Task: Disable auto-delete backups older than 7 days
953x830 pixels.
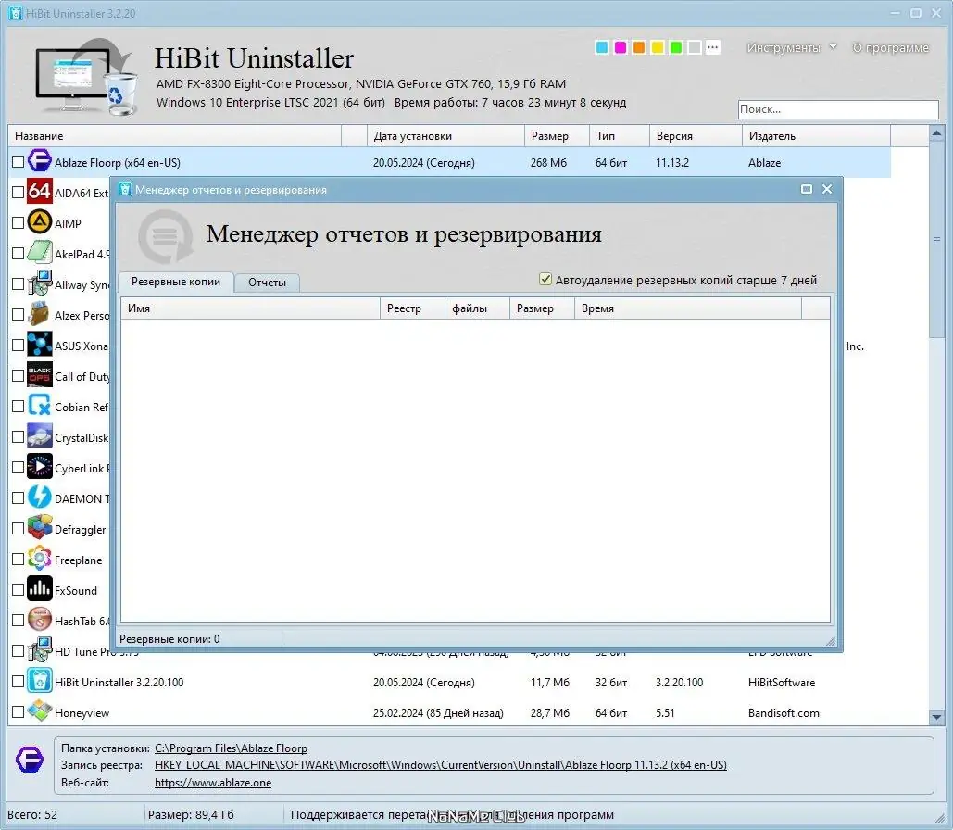Action: 545,279
